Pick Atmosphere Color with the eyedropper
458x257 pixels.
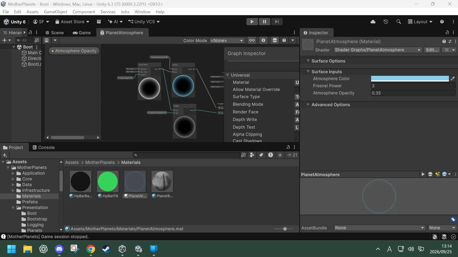(453, 79)
